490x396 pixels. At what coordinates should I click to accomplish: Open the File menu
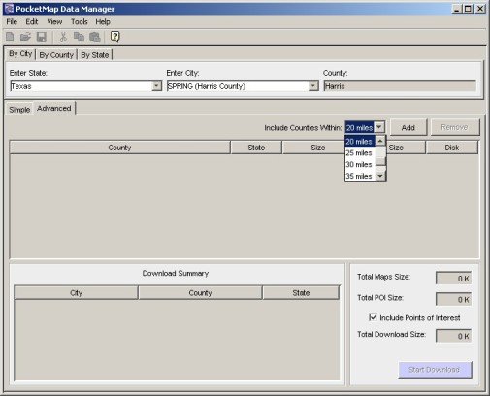coord(12,21)
